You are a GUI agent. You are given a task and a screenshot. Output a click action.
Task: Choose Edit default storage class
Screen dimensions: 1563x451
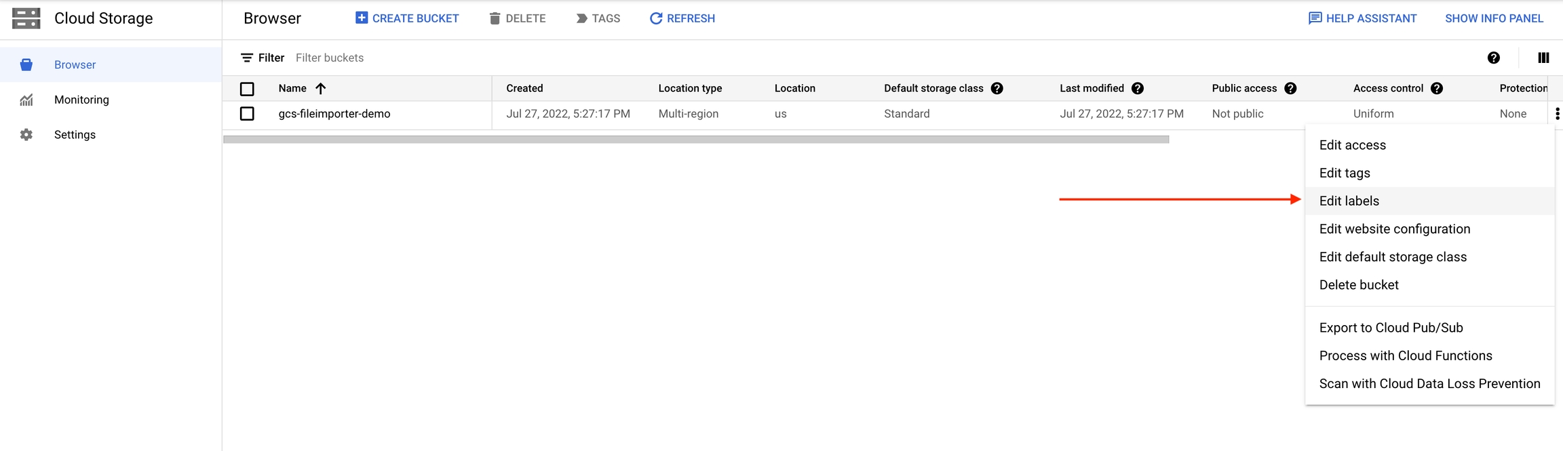click(x=1430, y=257)
